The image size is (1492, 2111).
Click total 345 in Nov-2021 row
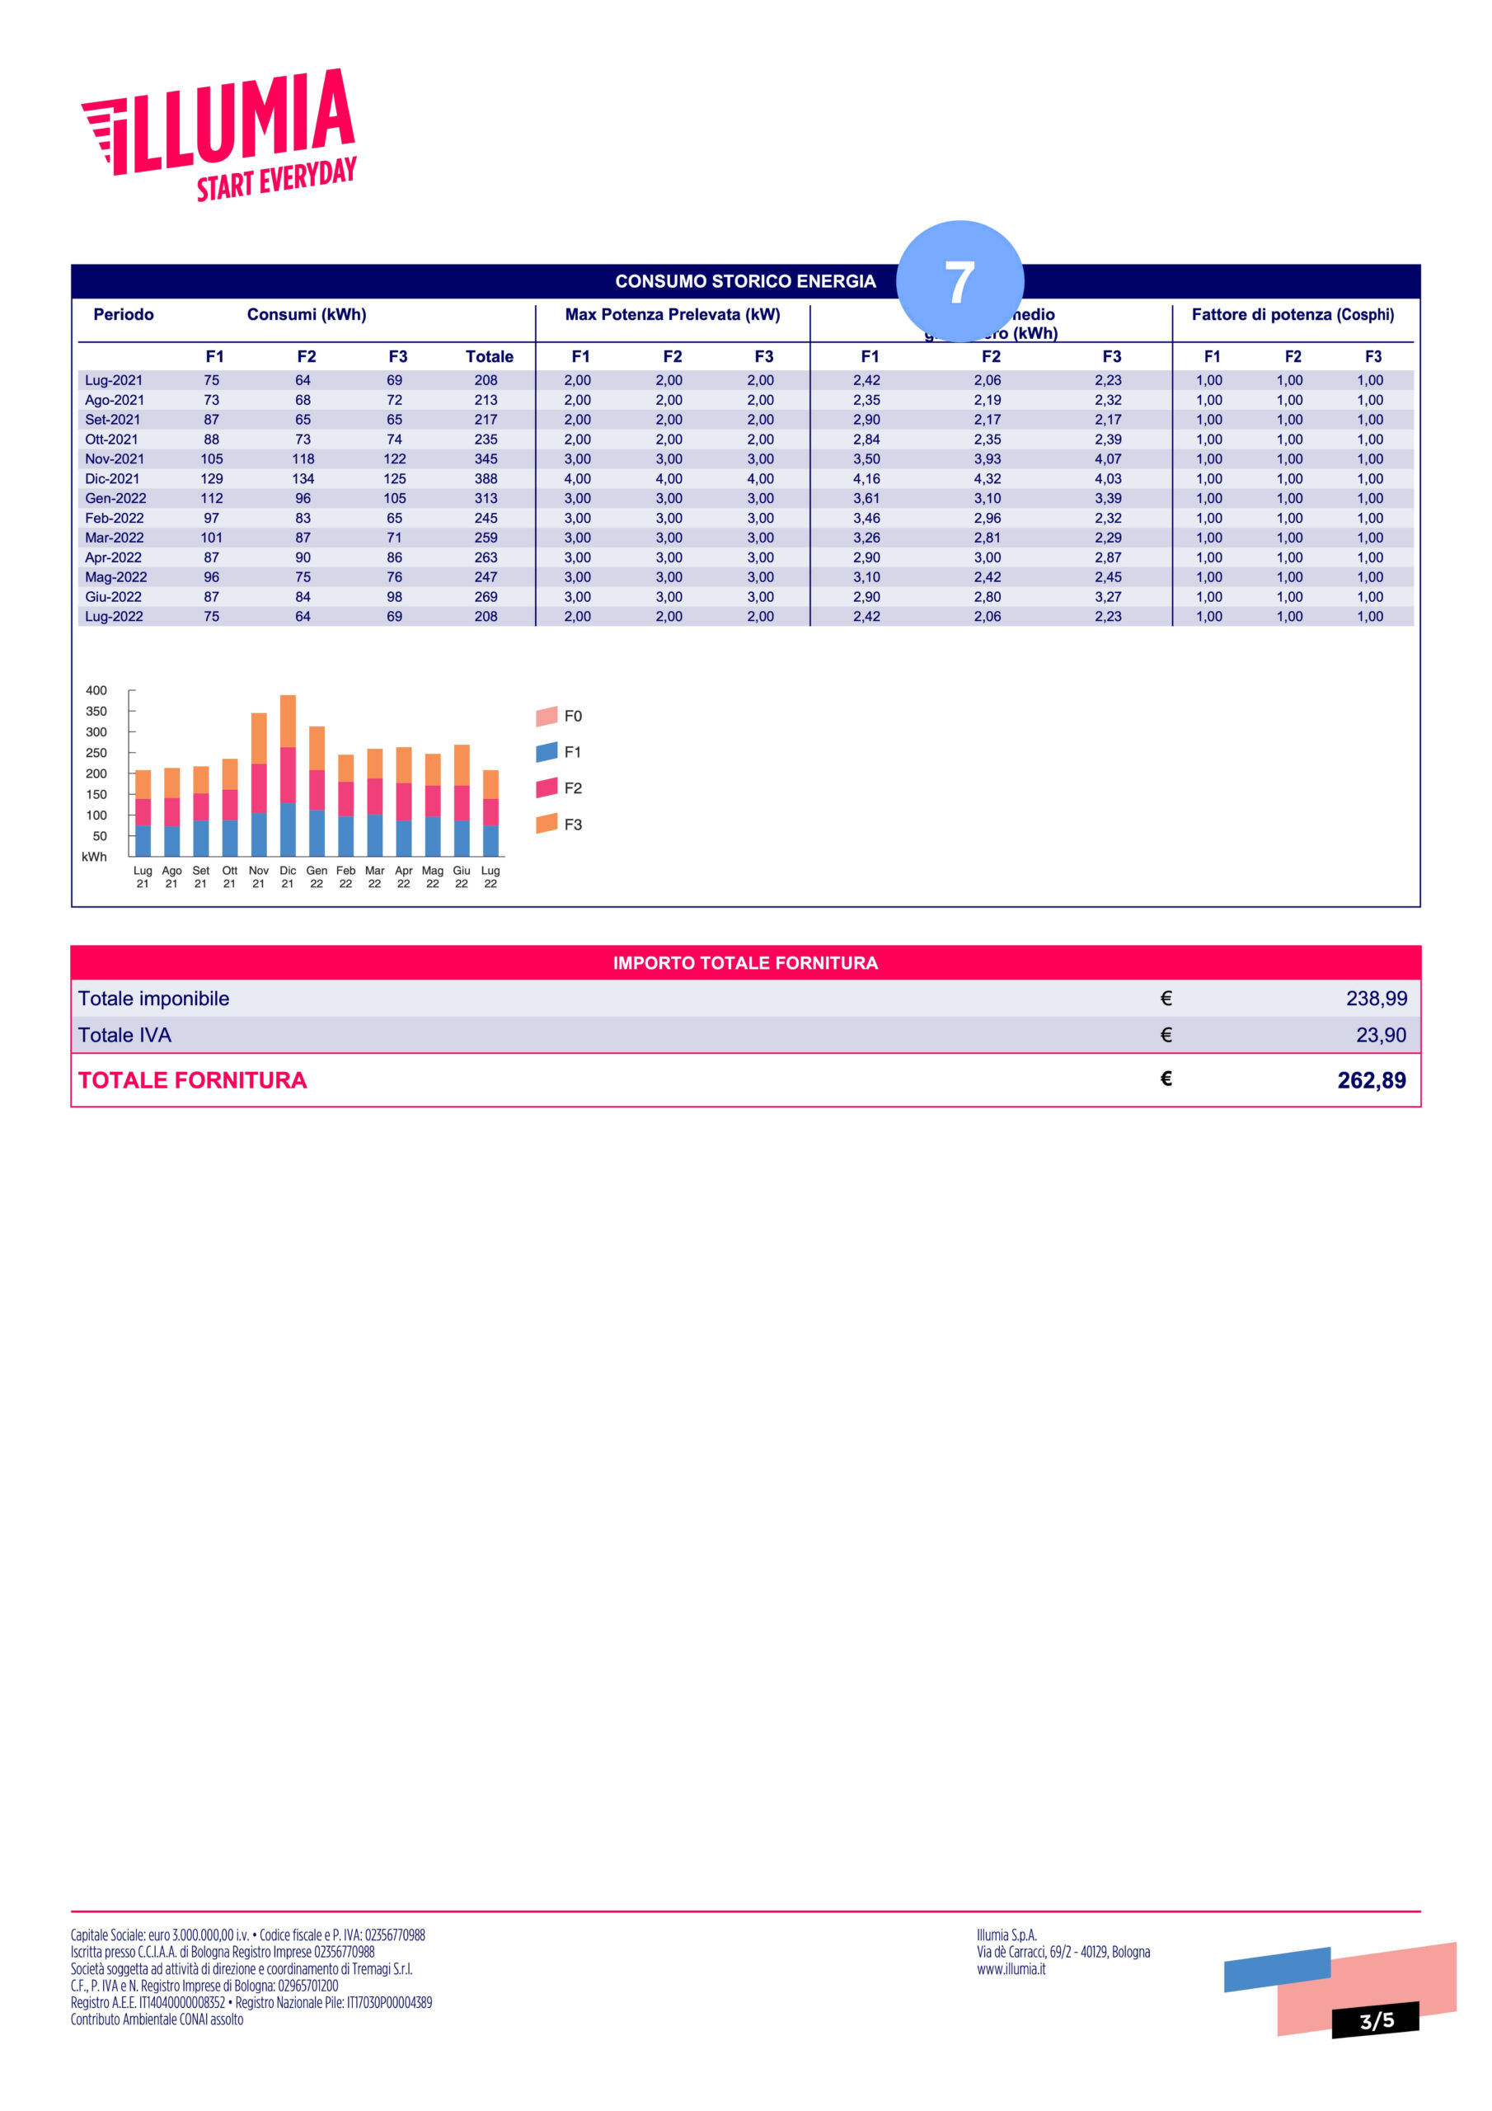click(x=486, y=458)
